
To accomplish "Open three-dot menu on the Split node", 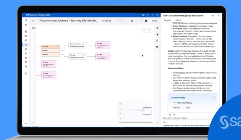I will coord(58,47).
